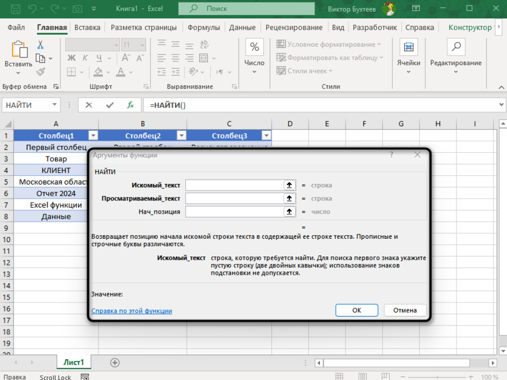Viewport: 507px width, 380px height.
Task: Switch to the Формулы ribbon tab
Action: tap(204, 27)
